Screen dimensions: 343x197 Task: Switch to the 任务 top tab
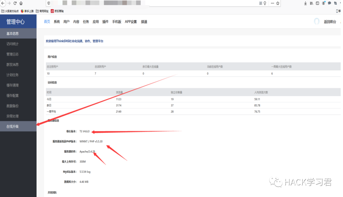(x=86, y=22)
